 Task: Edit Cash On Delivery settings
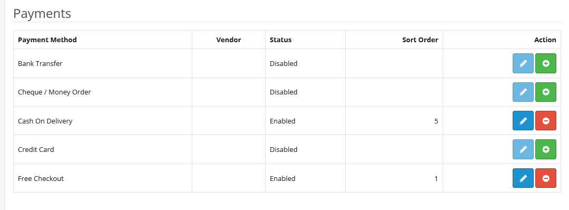523,121
